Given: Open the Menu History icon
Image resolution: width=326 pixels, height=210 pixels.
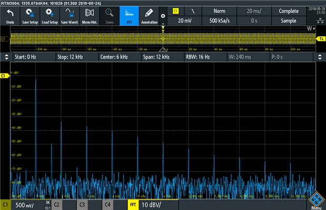Looking at the screenshot, I should (x=90, y=16).
